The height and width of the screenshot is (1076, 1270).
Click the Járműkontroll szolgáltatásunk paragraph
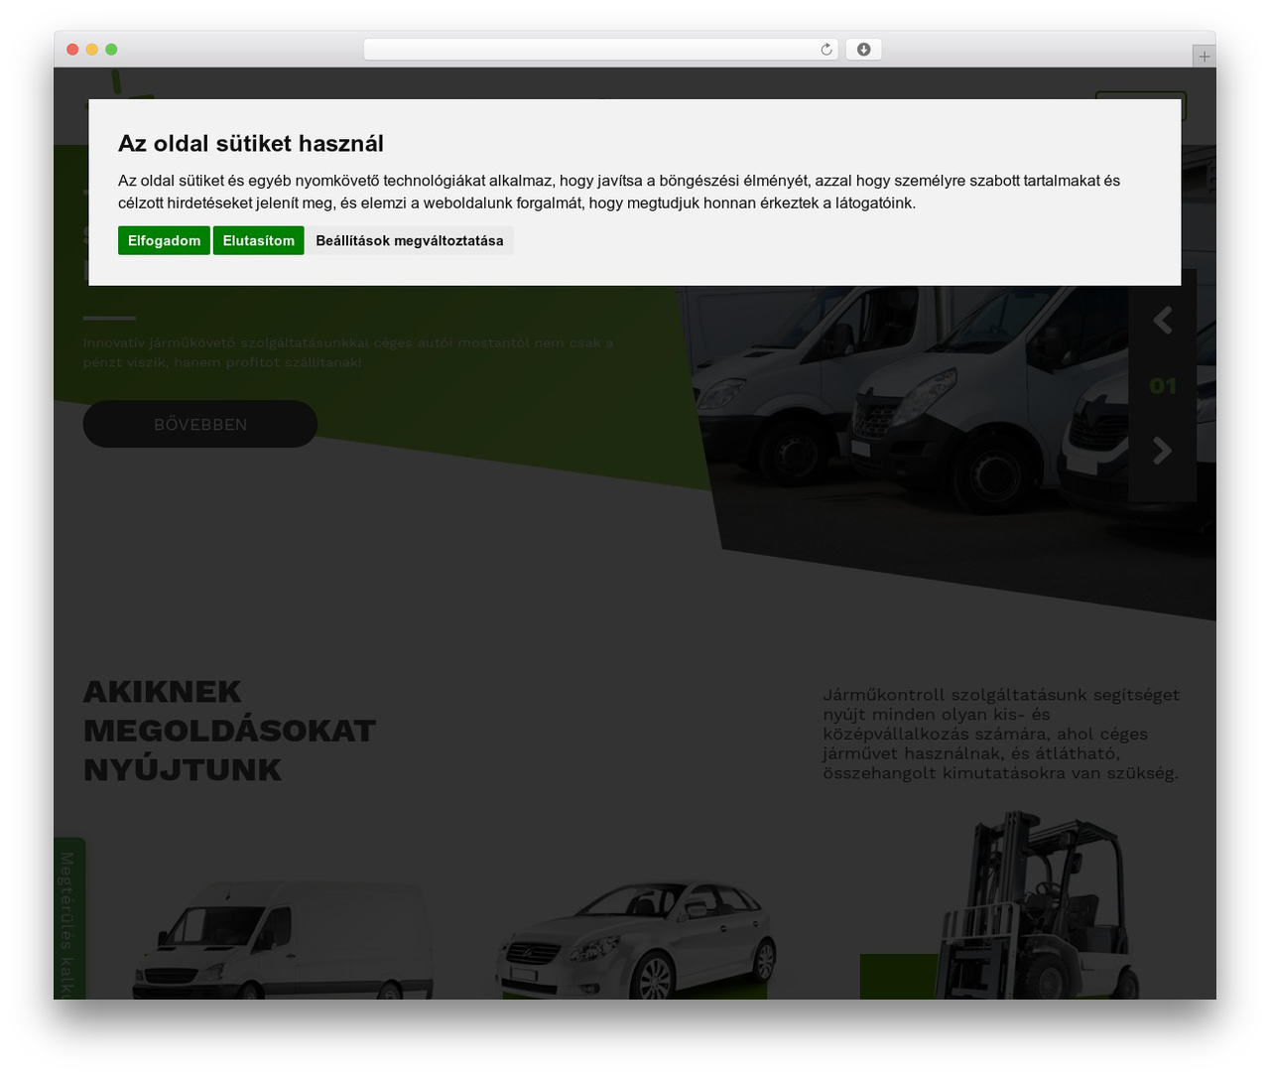click(1001, 734)
